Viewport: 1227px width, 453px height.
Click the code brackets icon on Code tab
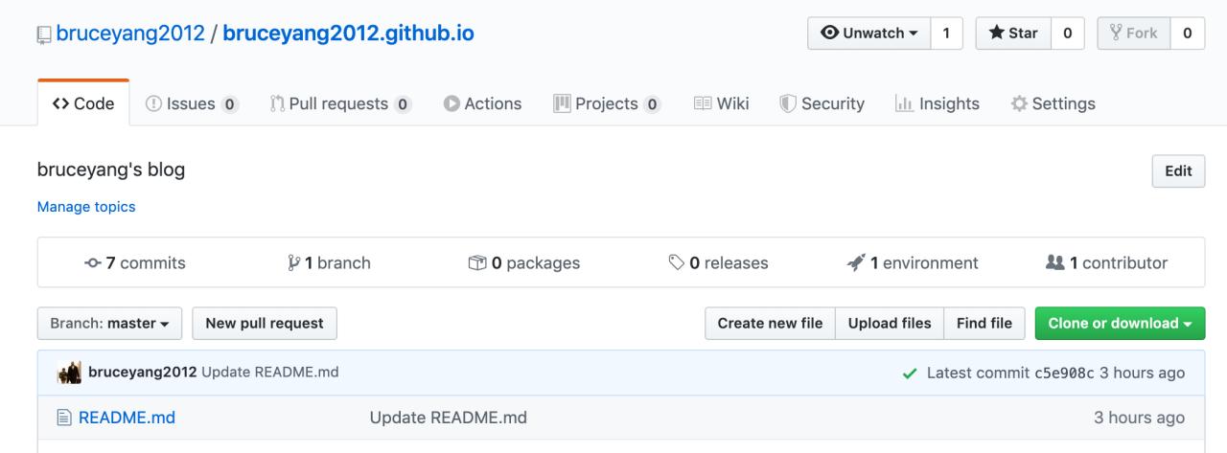coord(59,103)
